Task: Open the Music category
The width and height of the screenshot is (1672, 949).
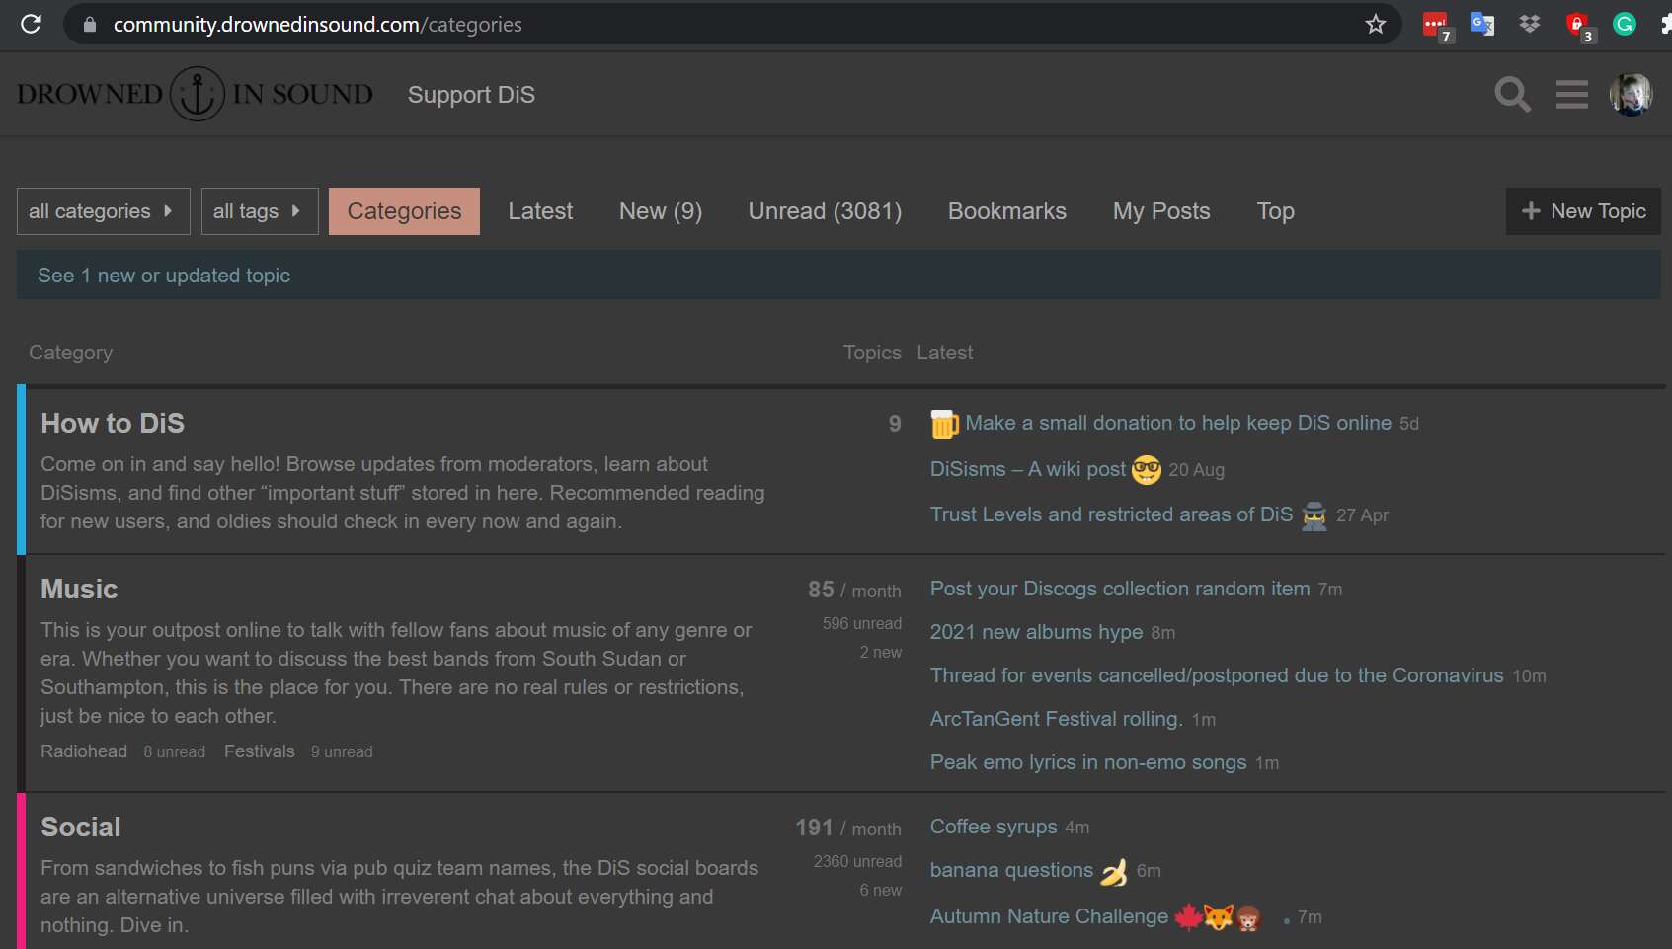Action: 79,589
